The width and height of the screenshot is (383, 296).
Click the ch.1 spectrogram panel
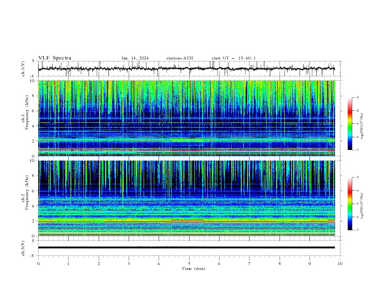point(187,118)
